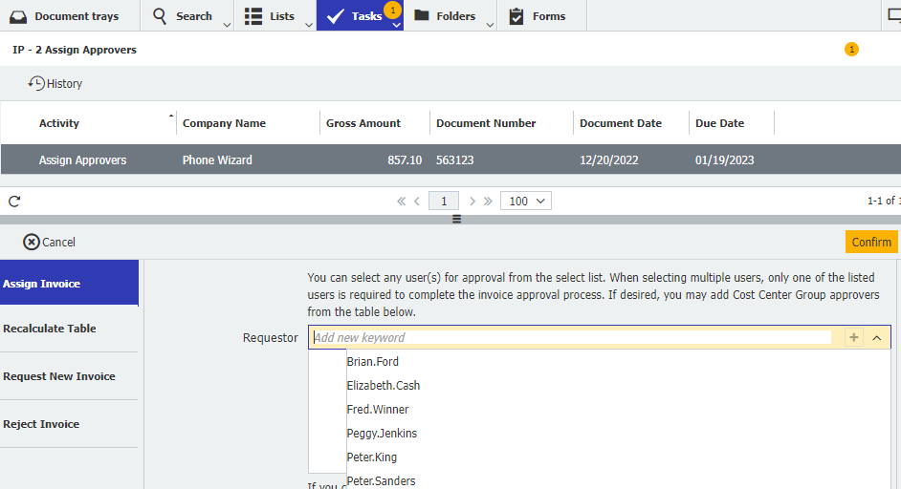The image size is (901, 489).
Task: Click the Document trays inbox icon
Action: tap(18, 16)
